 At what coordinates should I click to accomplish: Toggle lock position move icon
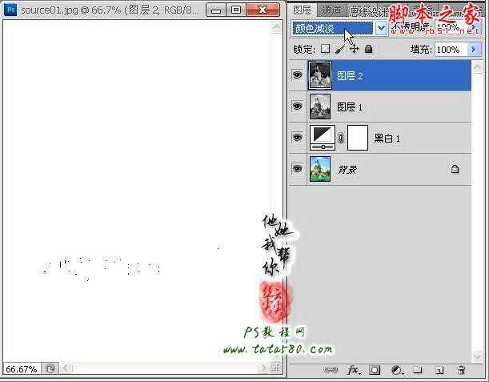(354, 49)
